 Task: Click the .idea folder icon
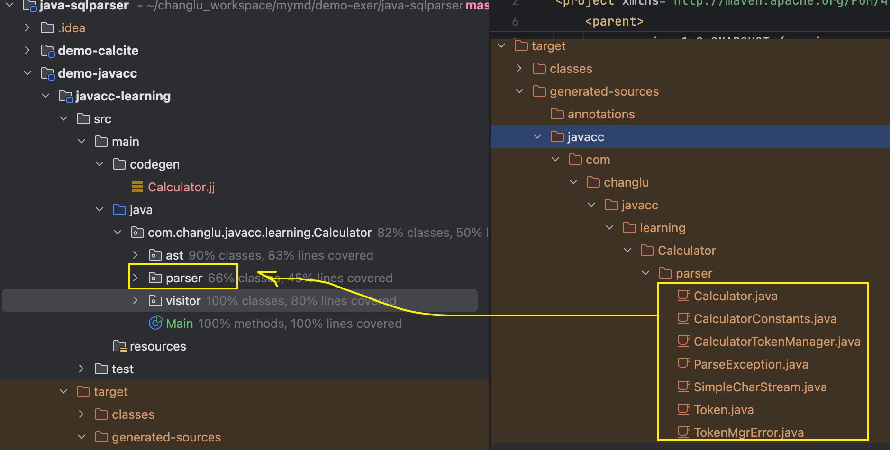47,27
